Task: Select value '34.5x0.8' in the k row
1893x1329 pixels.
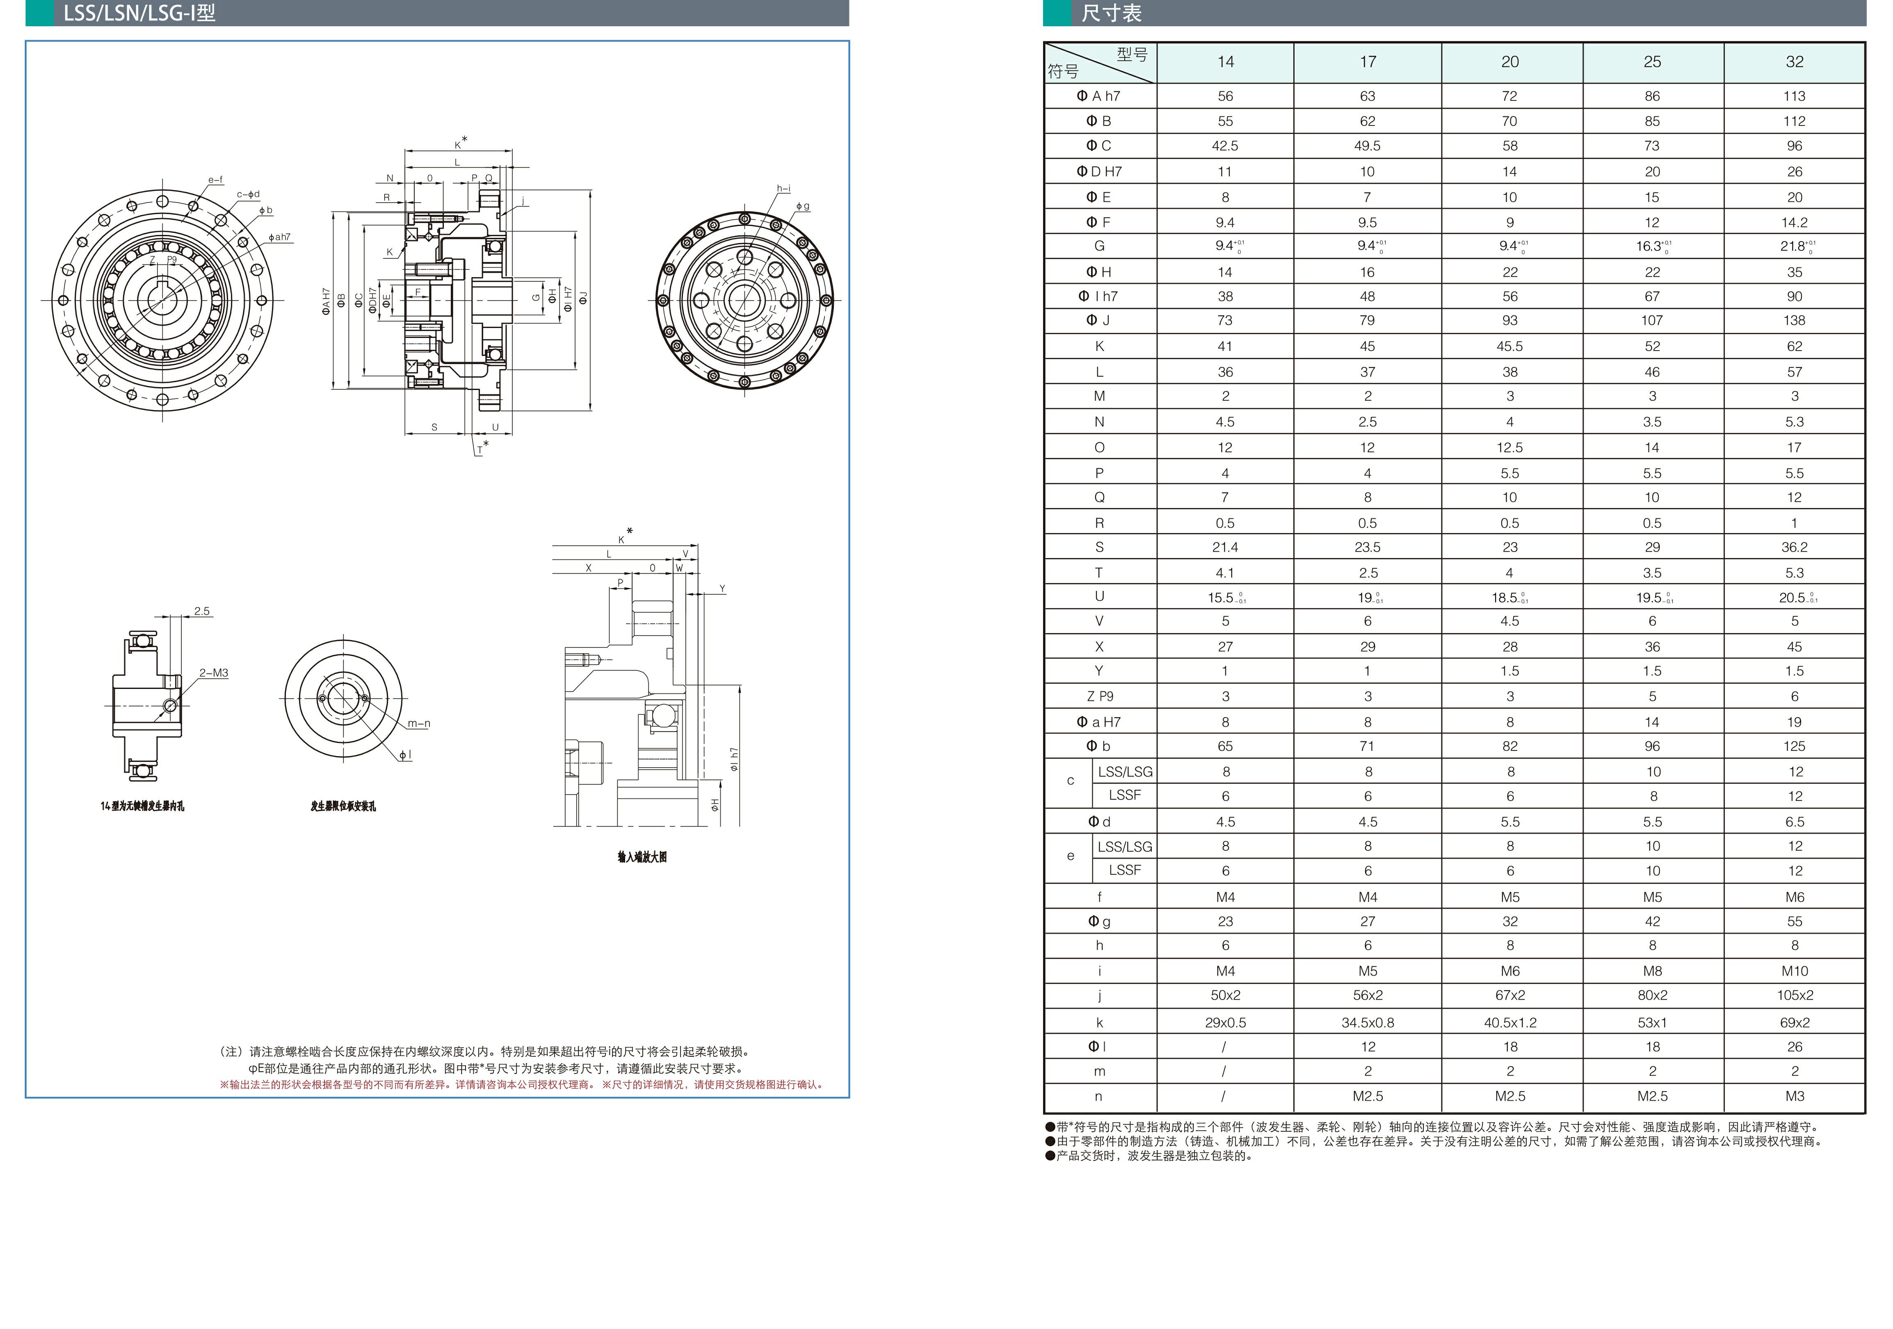Action: pyautogui.click(x=1368, y=1023)
